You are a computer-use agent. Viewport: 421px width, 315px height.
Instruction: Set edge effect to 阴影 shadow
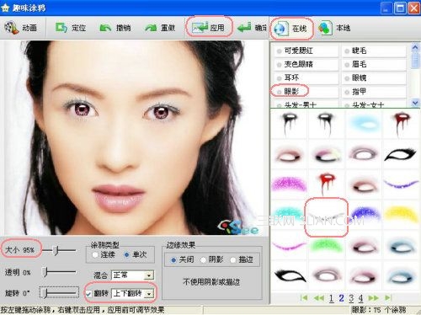click(212, 259)
